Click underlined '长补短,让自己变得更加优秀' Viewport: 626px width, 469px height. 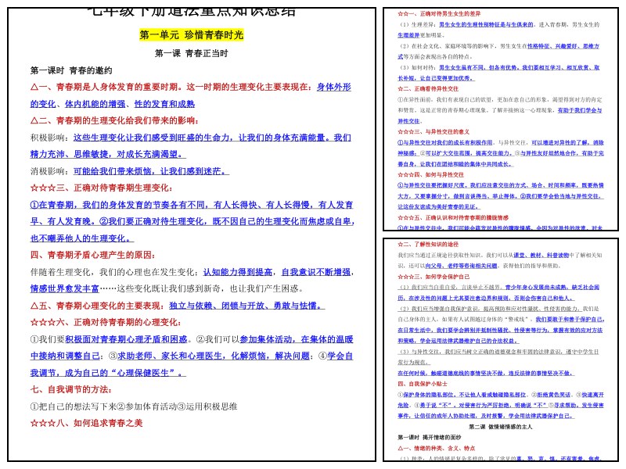pos(436,78)
